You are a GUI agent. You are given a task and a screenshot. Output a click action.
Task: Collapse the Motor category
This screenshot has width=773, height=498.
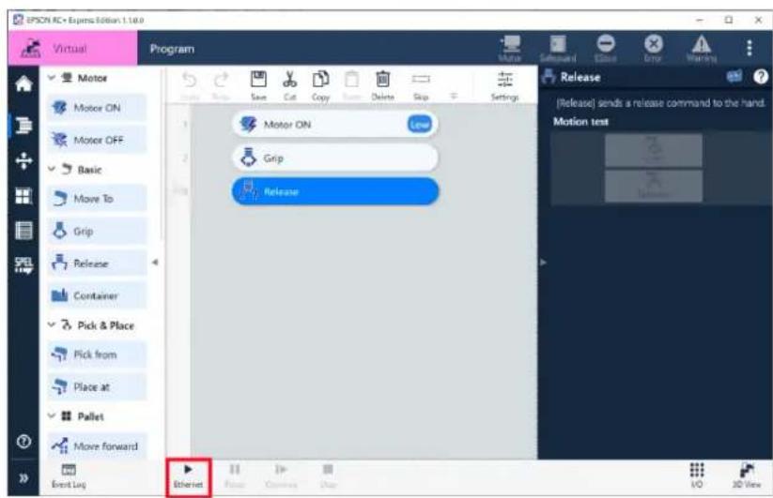[x=52, y=78]
